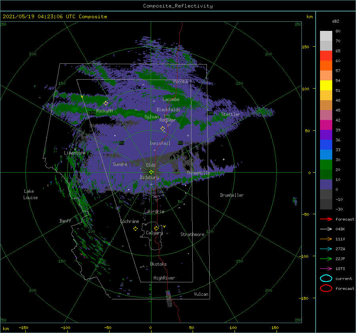Screen dimensions: 356x333
Task: Click the Vulcan label
Action: coord(201,294)
